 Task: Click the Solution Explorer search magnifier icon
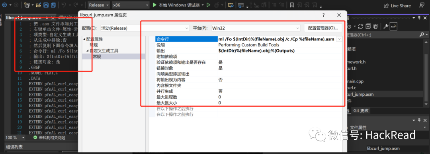point(422,35)
